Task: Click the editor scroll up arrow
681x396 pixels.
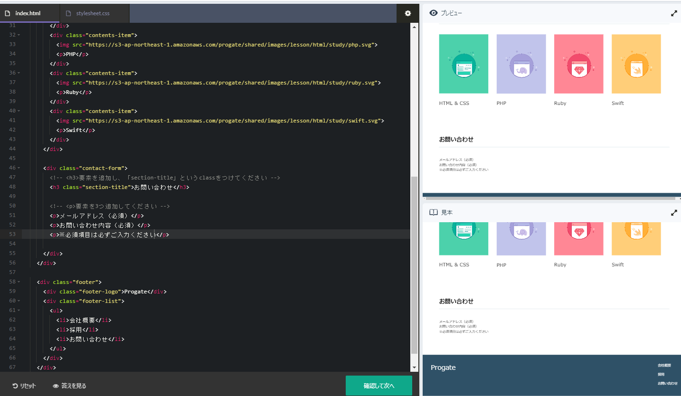Action: click(x=415, y=27)
